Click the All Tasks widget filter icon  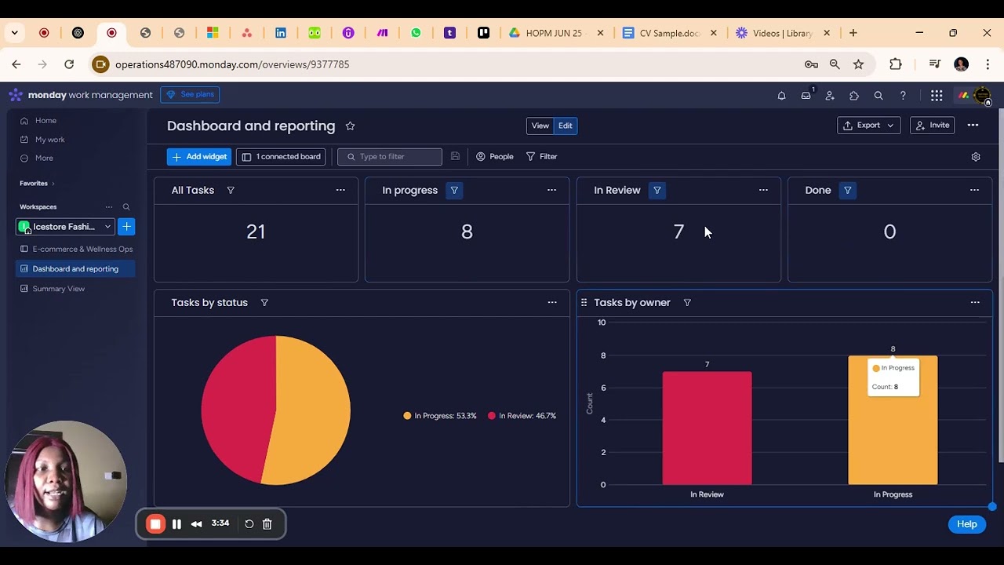tap(231, 190)
